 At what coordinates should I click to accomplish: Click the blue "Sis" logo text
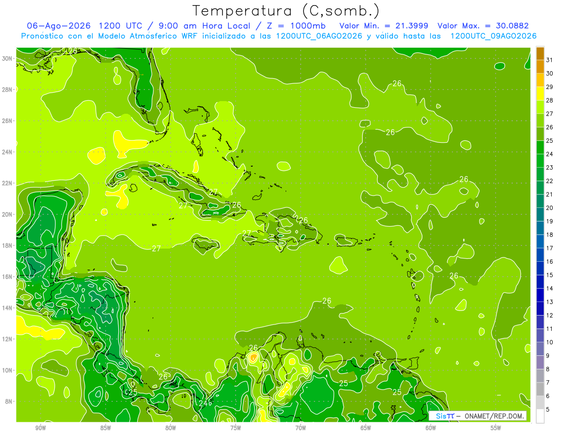[x=441, y=416]
